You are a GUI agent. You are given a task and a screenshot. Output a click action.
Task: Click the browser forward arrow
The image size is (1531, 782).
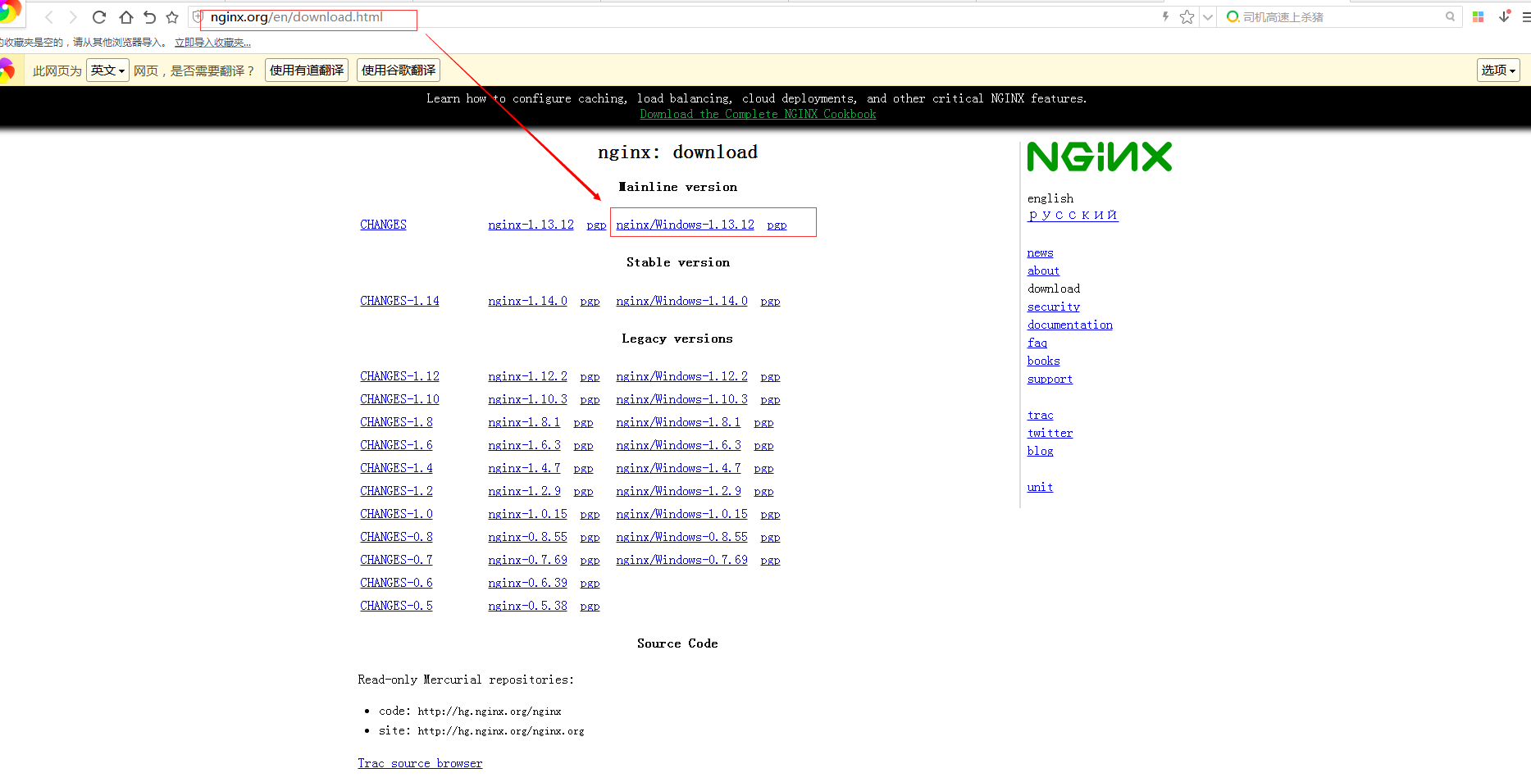tap(73, 17)
